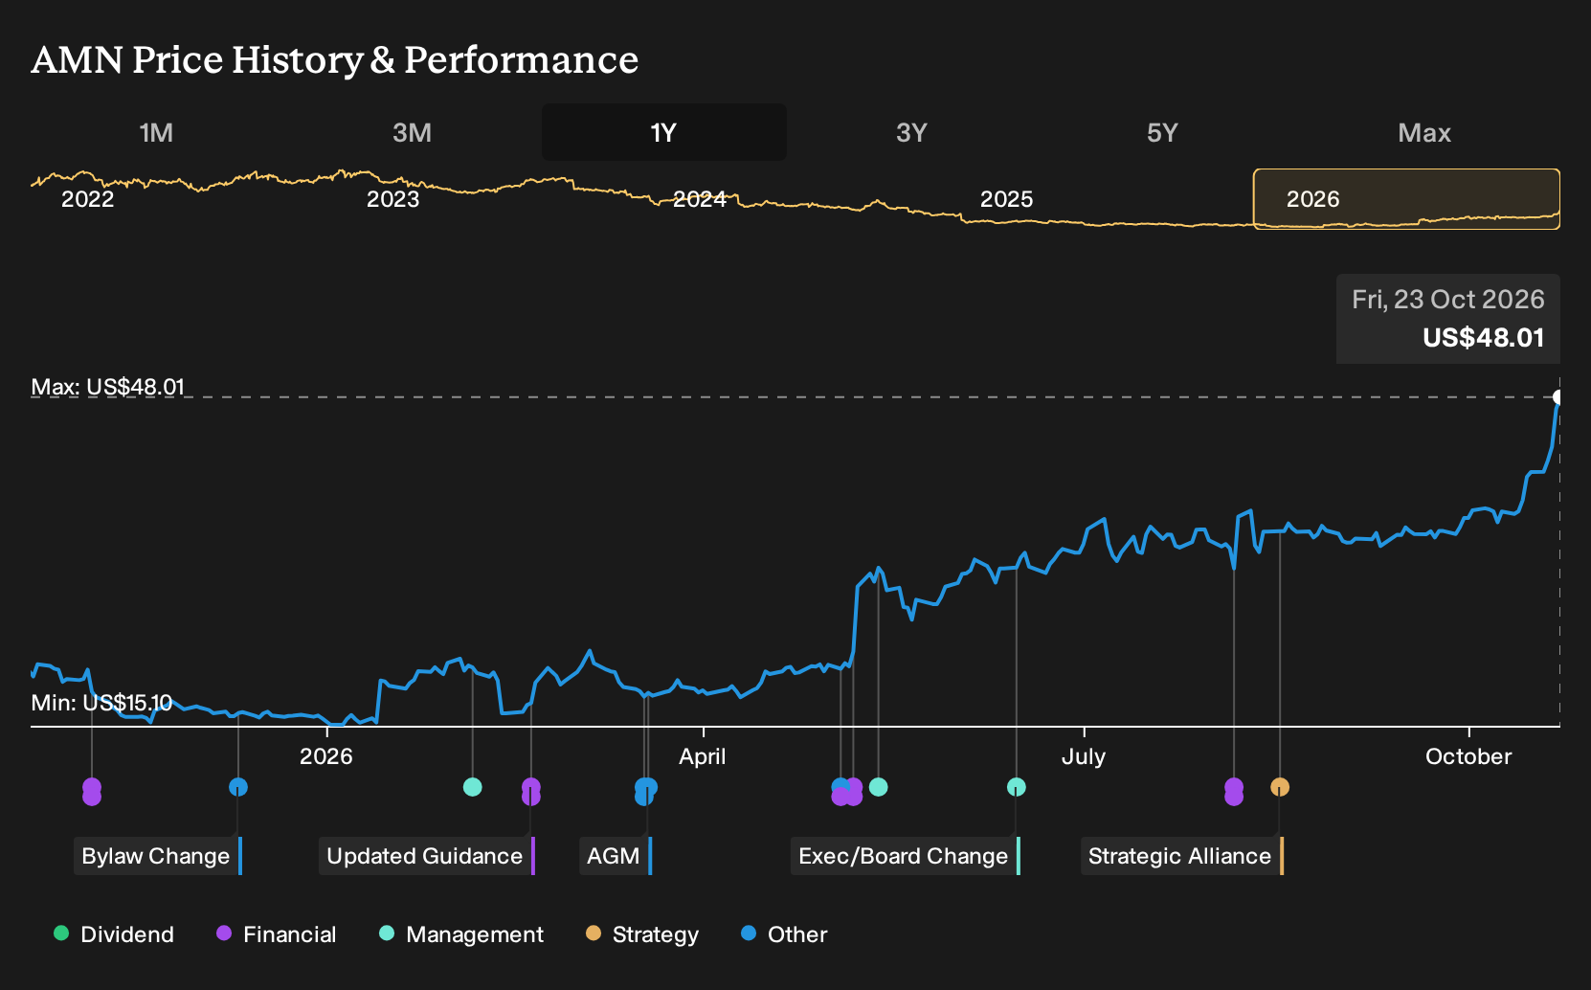1591x990 pixels.
Task: Click the teal Management marker before July
Action: (x=1017, y=787)
